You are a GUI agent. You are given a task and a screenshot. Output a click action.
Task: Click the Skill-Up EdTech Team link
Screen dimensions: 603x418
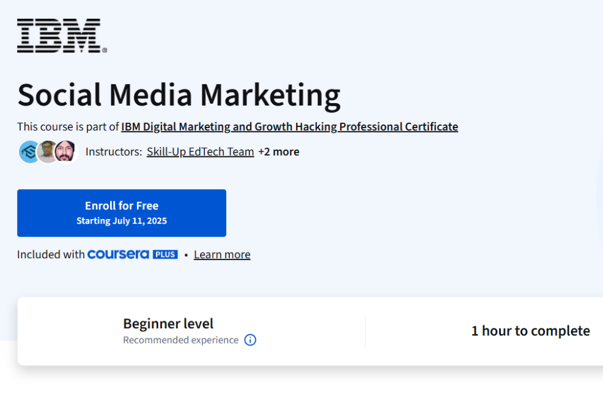tap(200, 151)
